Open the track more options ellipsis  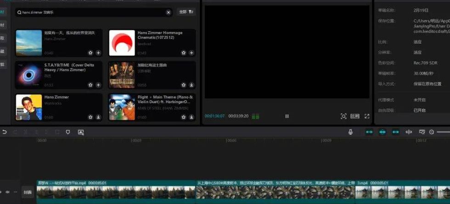click(15, 192)
